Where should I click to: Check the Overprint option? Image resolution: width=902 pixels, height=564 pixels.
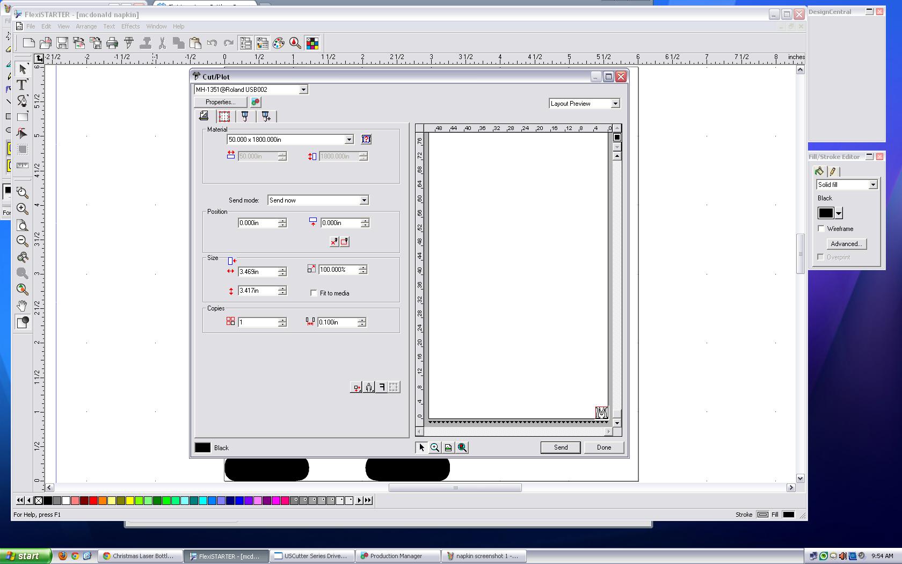pos(820,257)
